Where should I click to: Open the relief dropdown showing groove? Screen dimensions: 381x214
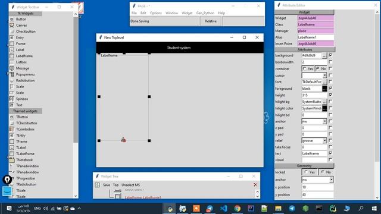click(x=324, y=141)
